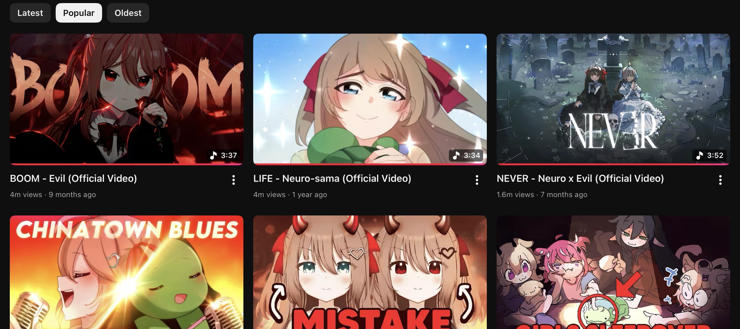Open three-dot menu for NEVER video
This screenshot has width=740, height=329.
click(x=720, y=180)
